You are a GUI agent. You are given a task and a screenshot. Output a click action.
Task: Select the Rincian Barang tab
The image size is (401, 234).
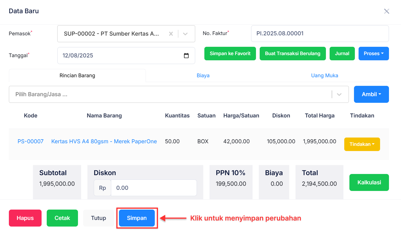coord(77,75)
